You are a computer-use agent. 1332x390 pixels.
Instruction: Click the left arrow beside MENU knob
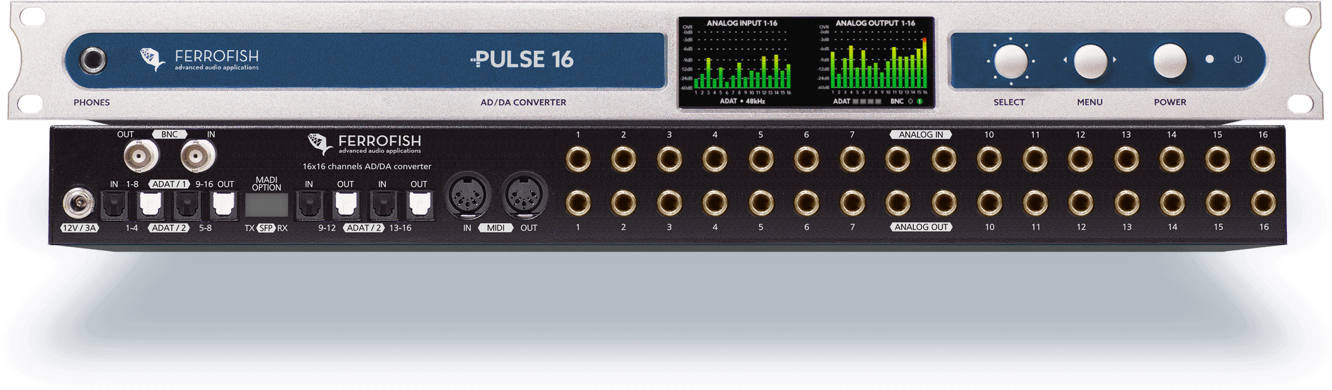[1065, 60]
